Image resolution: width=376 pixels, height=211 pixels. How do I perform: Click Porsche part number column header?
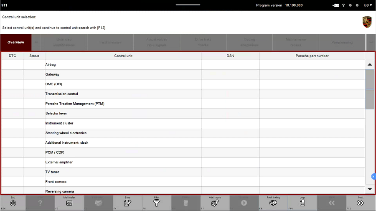tap(312, 56)
